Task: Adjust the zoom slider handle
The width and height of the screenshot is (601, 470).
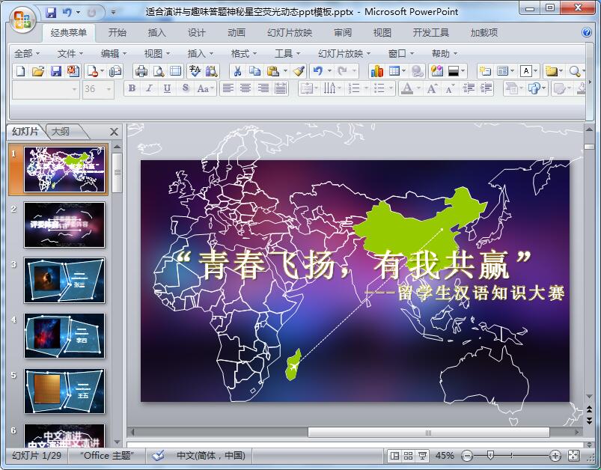Action: tap(489, 456)
